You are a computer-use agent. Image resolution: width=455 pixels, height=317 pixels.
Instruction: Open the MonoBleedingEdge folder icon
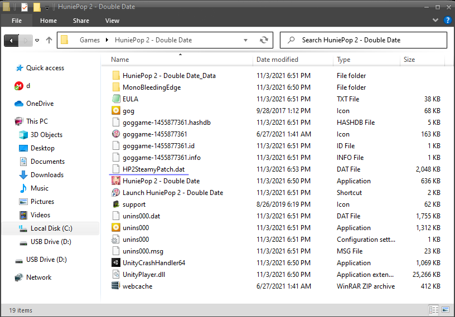click(116, 87)
